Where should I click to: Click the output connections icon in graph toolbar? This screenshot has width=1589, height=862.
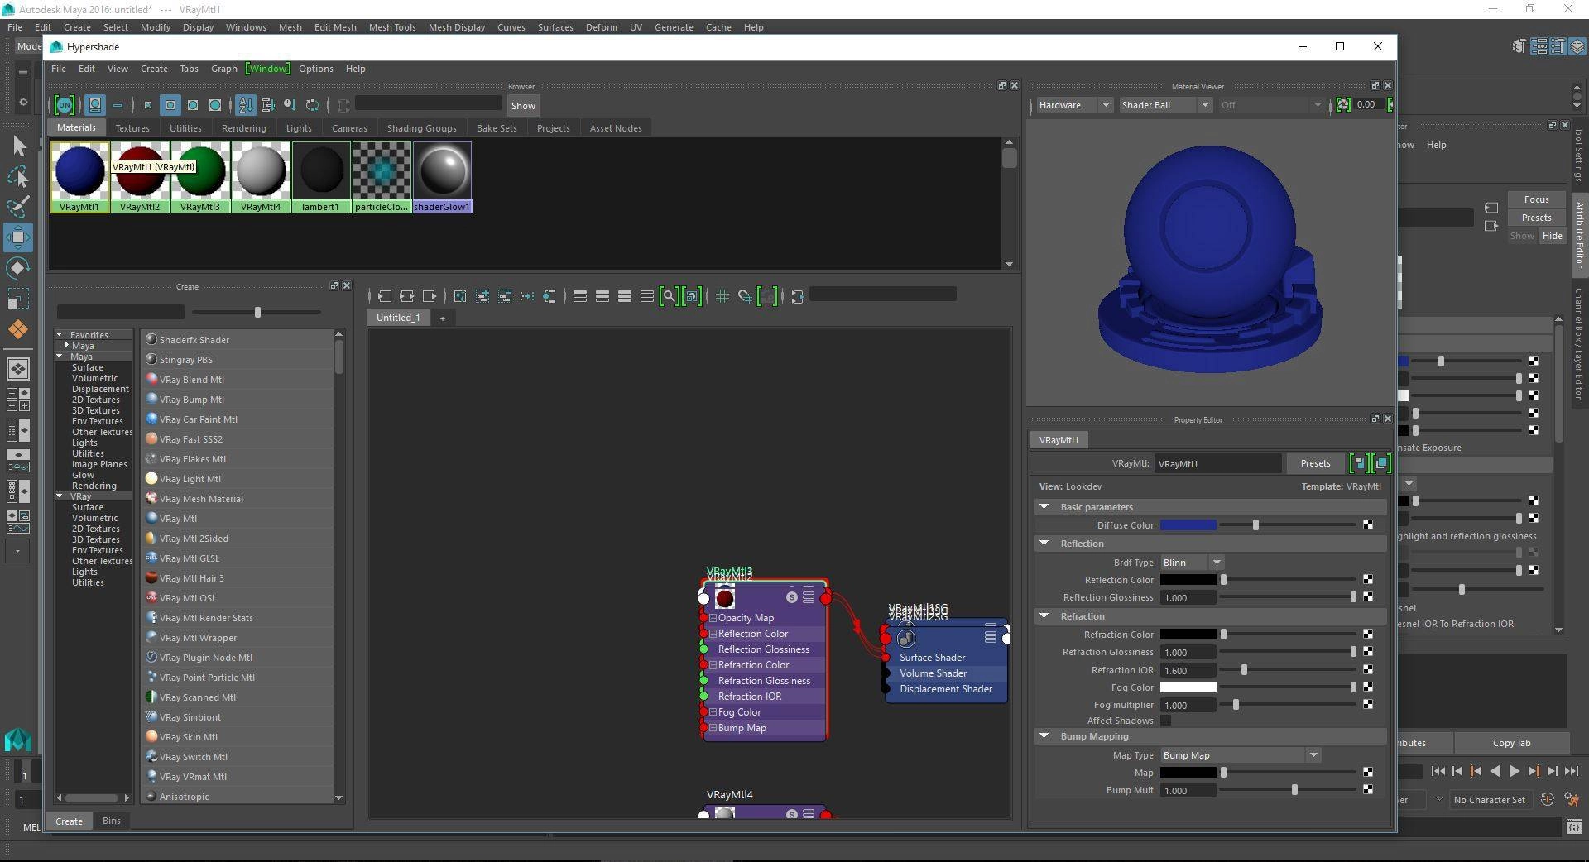pos(430,296)
